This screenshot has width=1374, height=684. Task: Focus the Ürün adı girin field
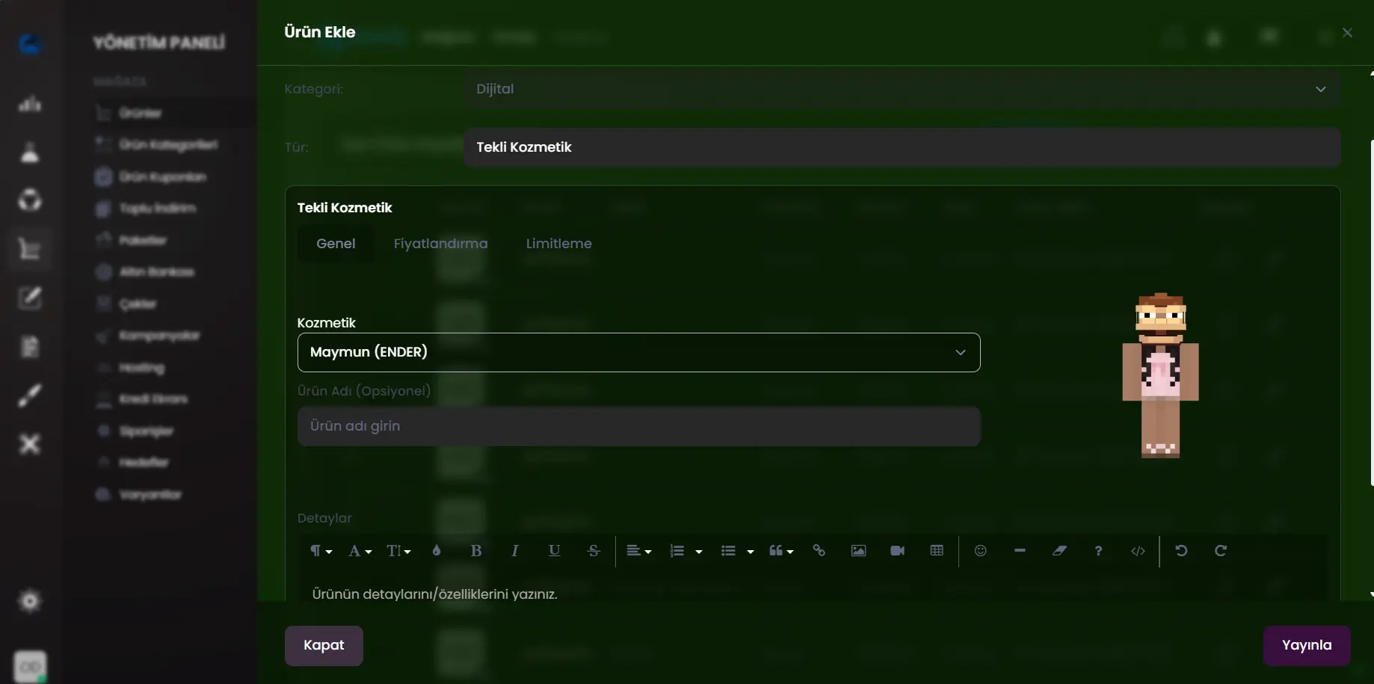(x=638, y=426)
